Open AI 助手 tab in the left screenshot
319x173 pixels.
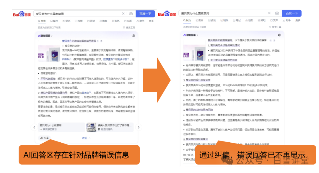(x=140, y=21)
